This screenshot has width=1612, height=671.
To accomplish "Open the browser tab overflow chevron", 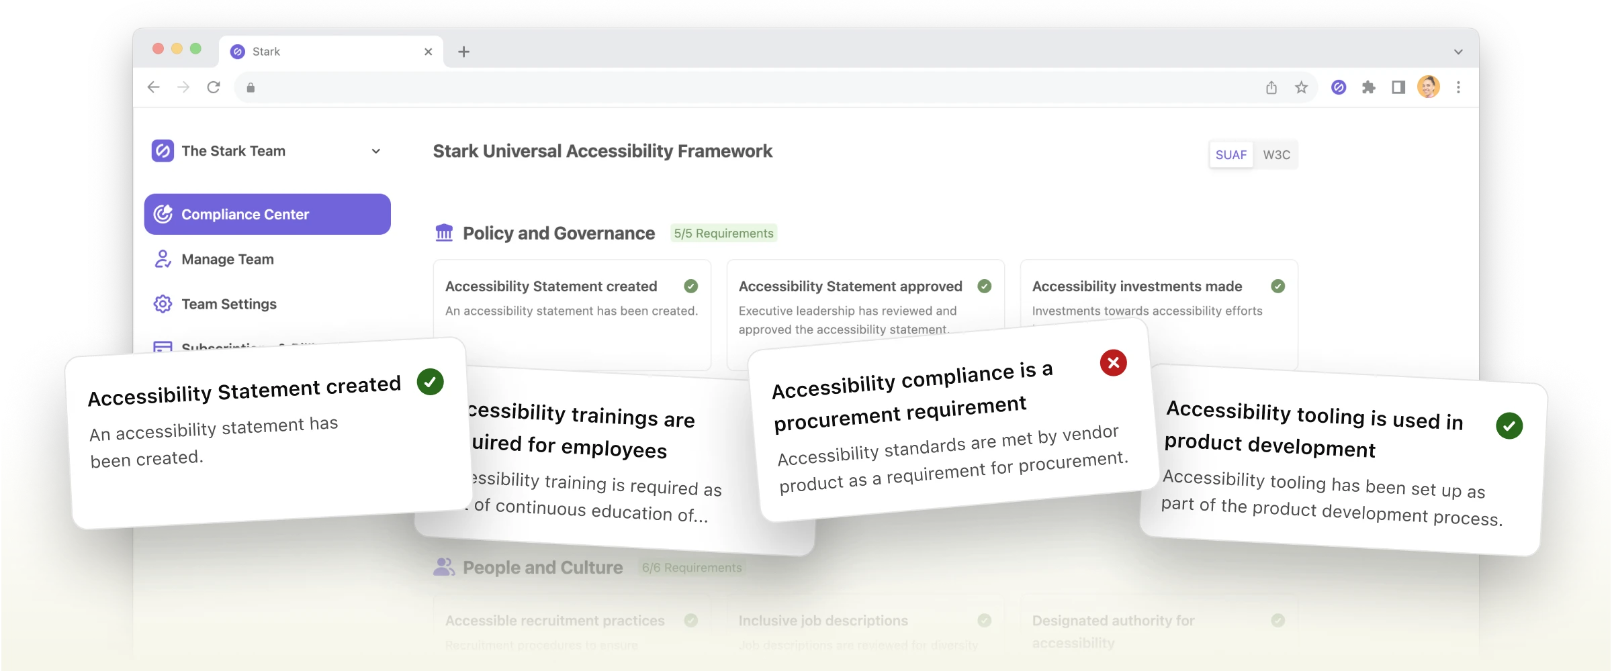I will [1458, 51].
